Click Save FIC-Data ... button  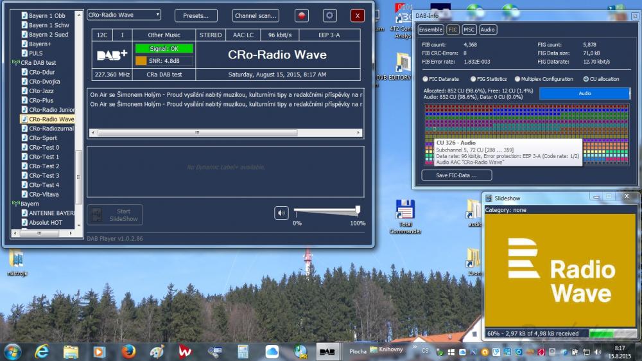click(456, 175)
